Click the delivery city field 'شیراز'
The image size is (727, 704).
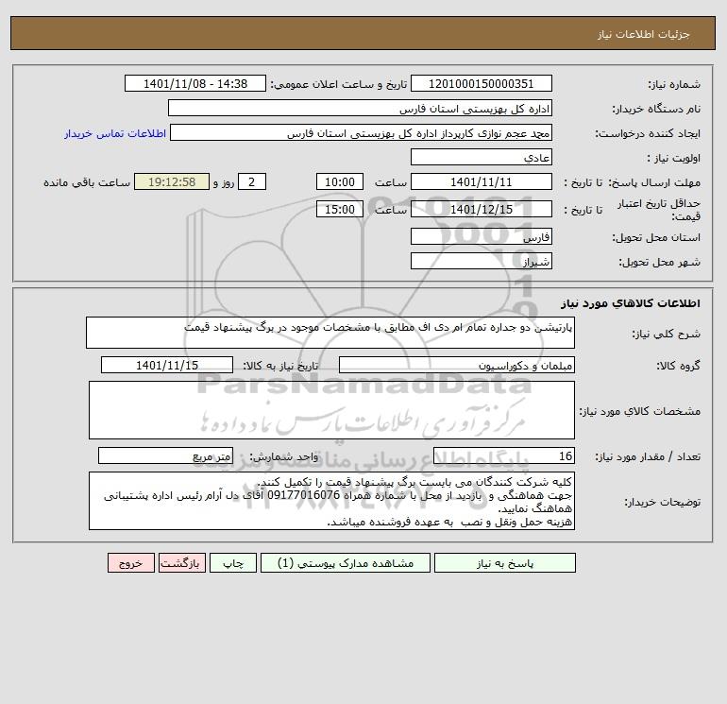tap(482, 261)
